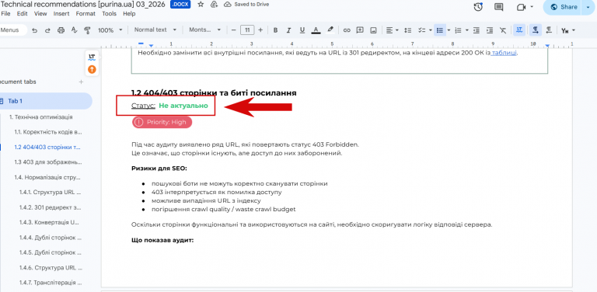
Task: Open input tools dropdown
Action: pyautogui.click(x=567, y=30)
